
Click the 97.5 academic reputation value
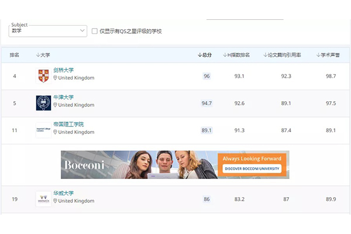point(331,103)
